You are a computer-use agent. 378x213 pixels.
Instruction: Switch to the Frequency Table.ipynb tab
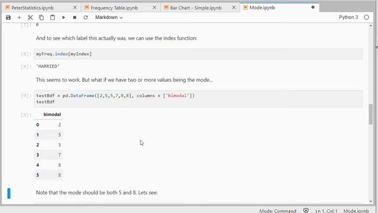pos(114,8)
